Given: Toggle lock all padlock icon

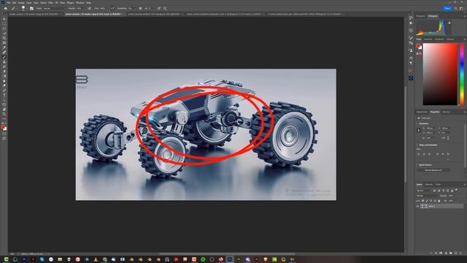Looking at the screenshot, I should click(439, 201).
